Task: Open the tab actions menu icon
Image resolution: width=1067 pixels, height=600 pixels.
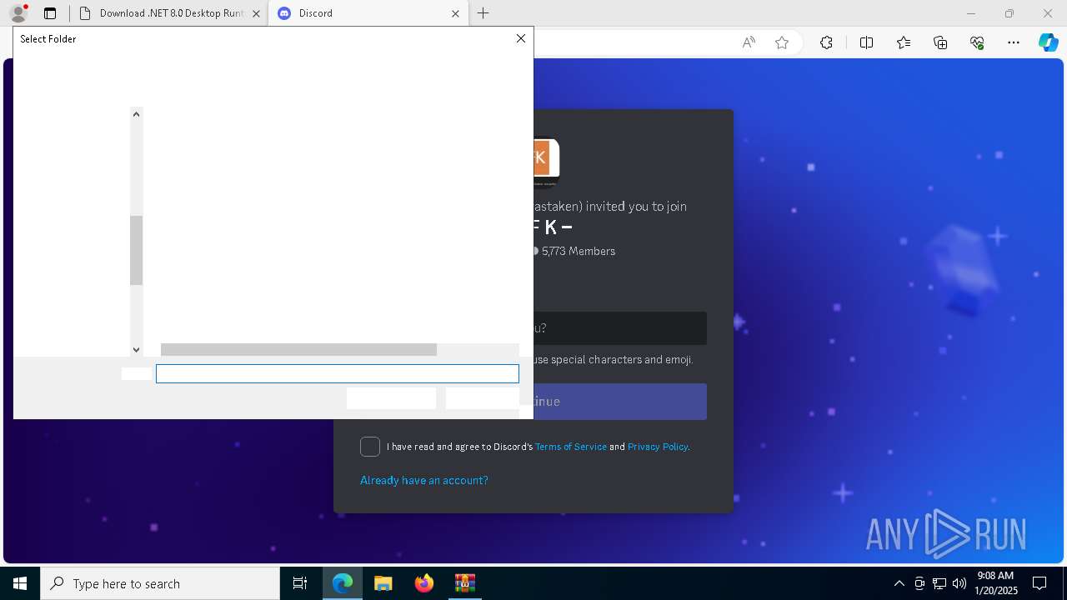Action: [x=50, y=13]
